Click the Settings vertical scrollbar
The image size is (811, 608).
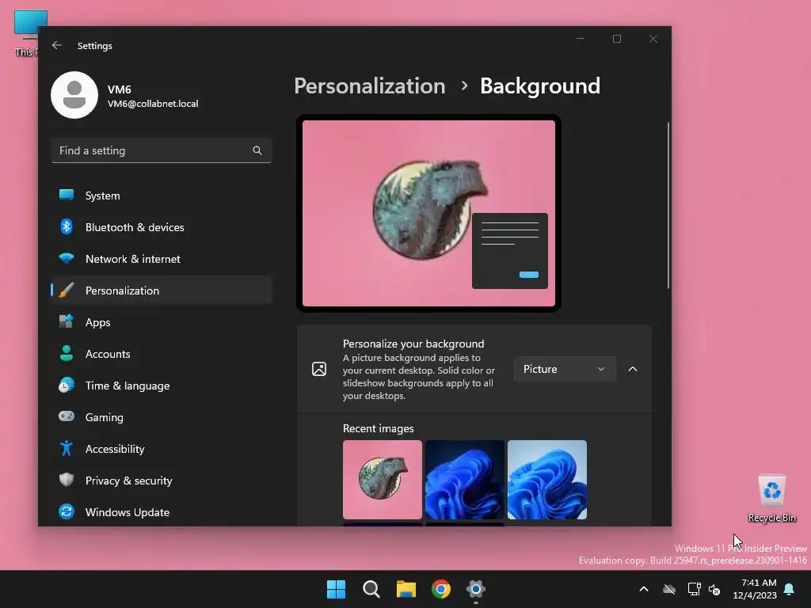[x=668, y=205]
